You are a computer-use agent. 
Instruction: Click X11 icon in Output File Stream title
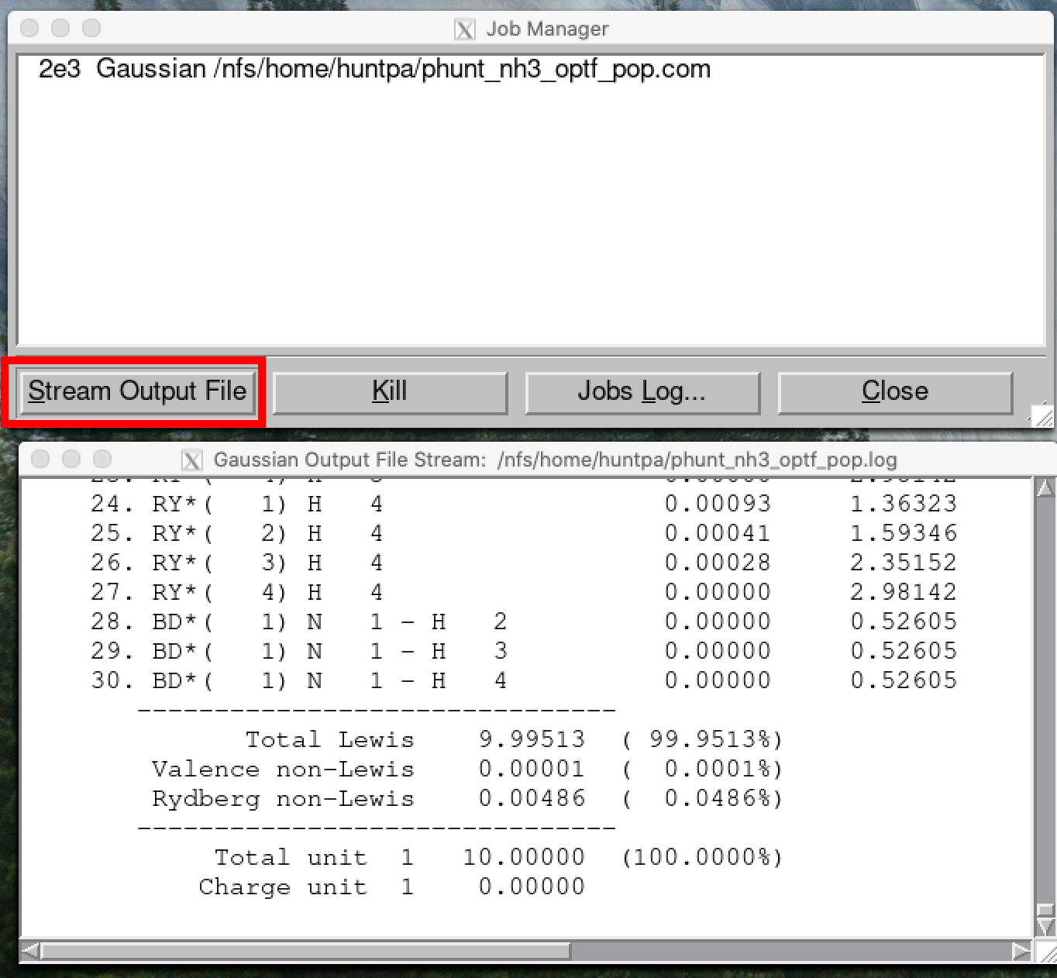coord(191,460)
